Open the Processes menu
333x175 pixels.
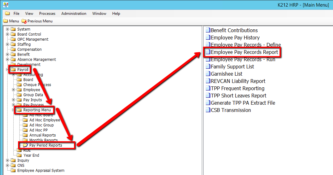(47, 14)
